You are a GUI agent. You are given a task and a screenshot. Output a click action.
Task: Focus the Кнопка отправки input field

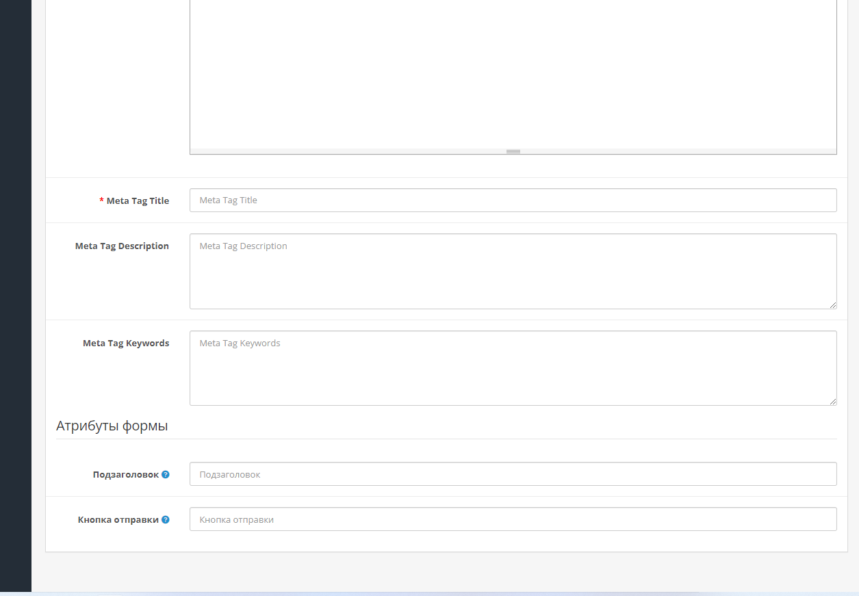(513, 519)
